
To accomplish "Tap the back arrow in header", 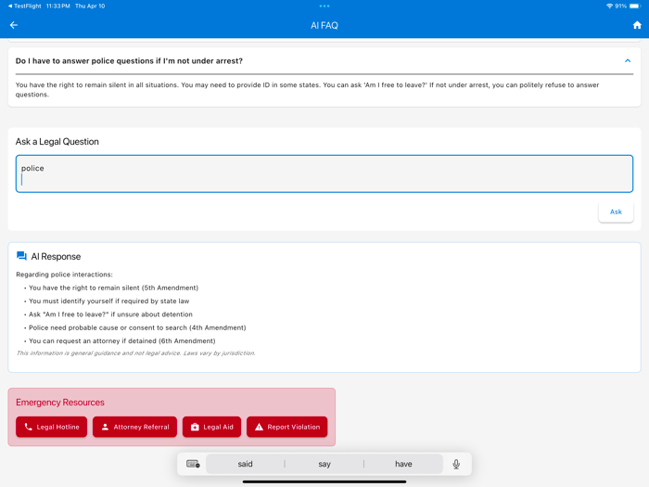I will click(14, 25).
